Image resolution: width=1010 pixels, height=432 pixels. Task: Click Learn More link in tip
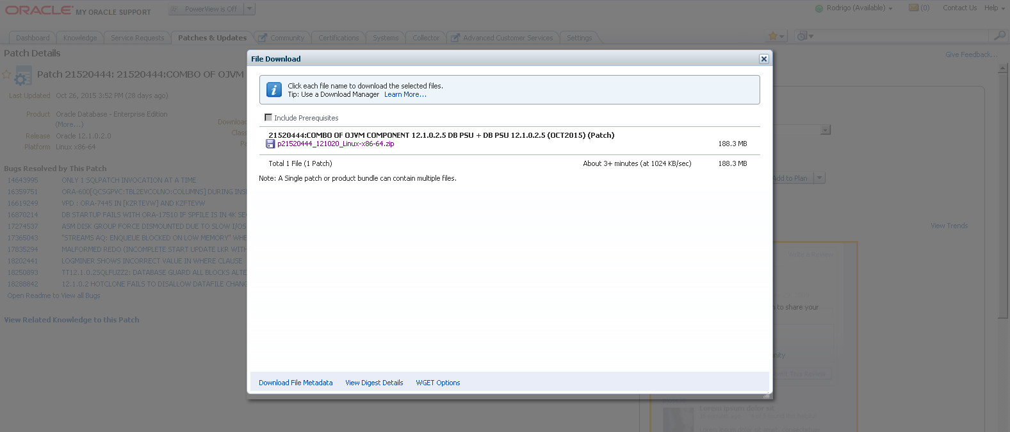405,94
